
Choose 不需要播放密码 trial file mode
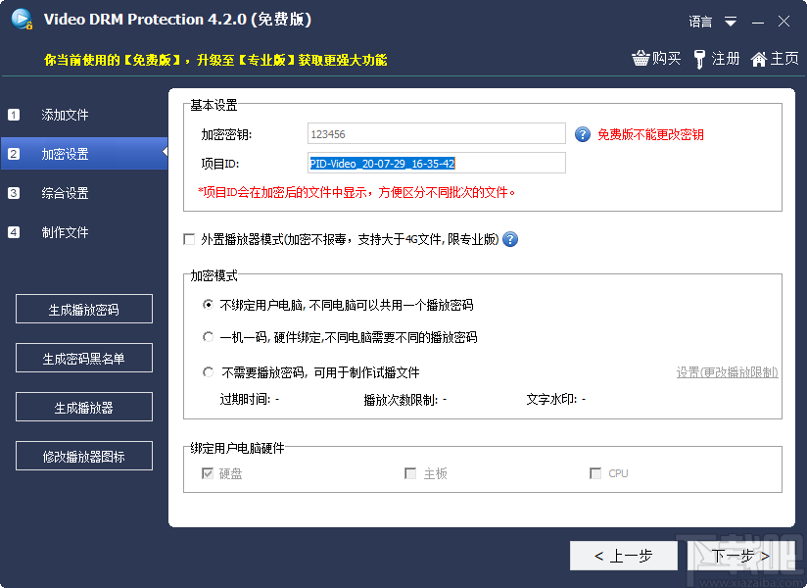208,371
